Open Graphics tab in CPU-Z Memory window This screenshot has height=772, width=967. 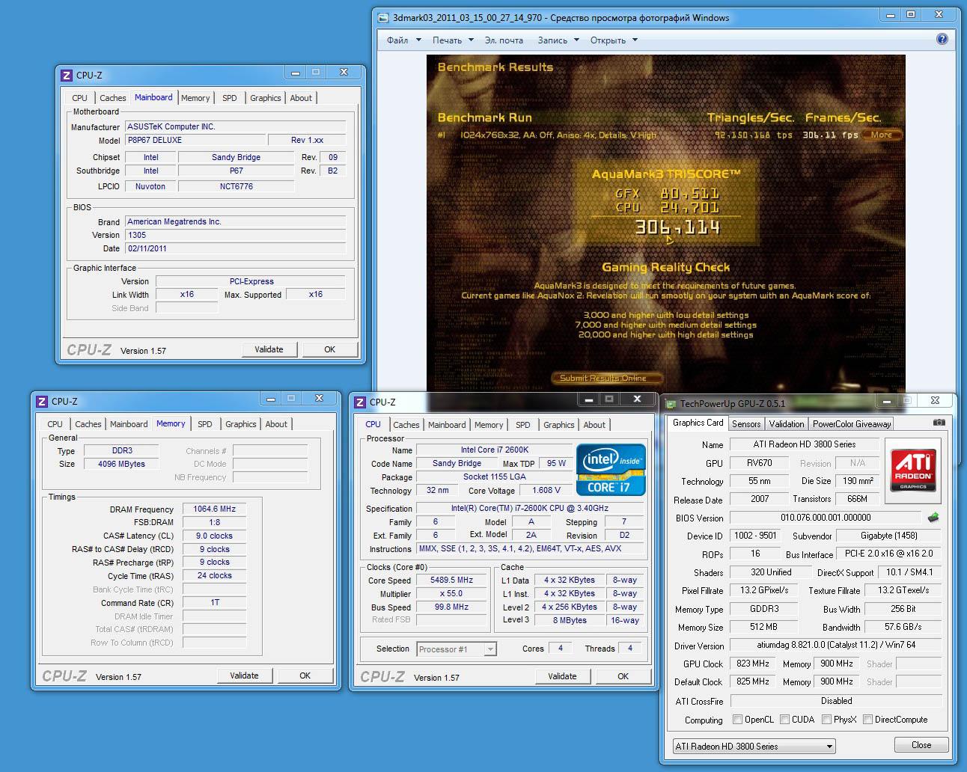click(241, 424)
